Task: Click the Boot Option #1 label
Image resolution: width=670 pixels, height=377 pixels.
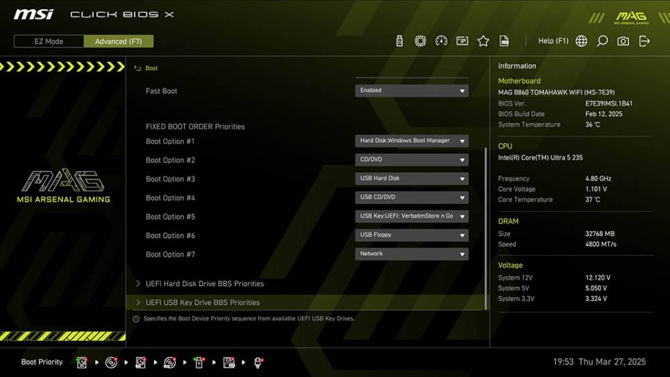Action: (170, 141)
